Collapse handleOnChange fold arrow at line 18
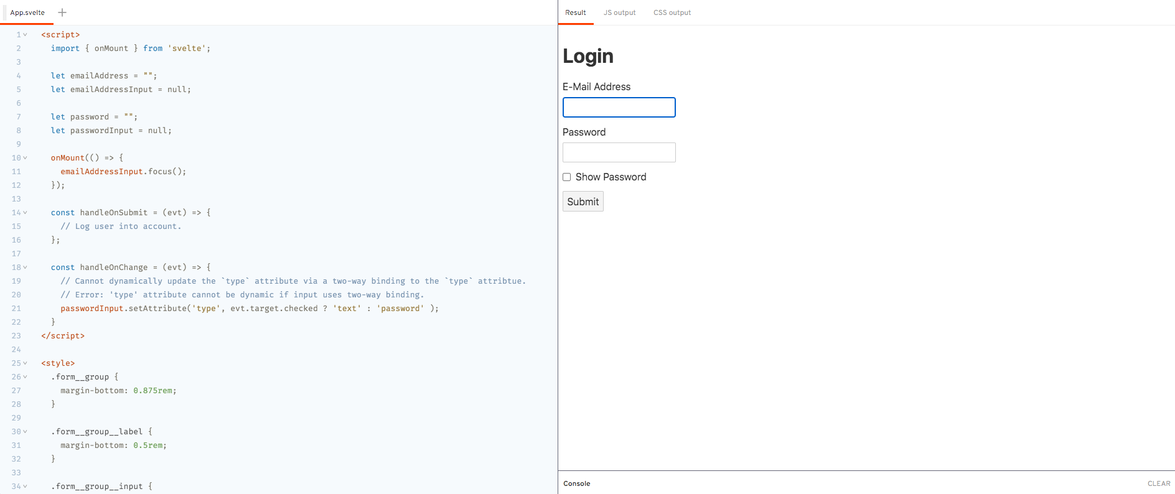The image size is (1175, 494). tap(26, 268)
